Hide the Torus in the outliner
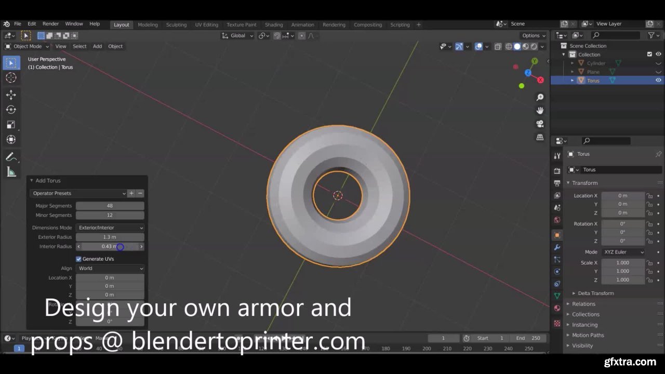This screenshot has width=665, height=374. click(658, 81)
